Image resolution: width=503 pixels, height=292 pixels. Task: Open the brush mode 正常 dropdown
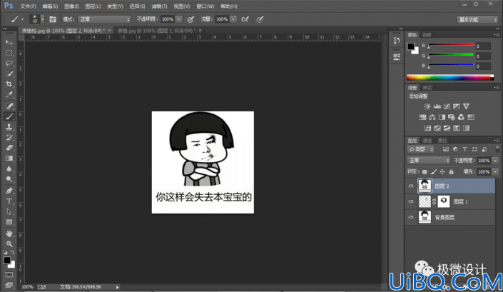104,19
